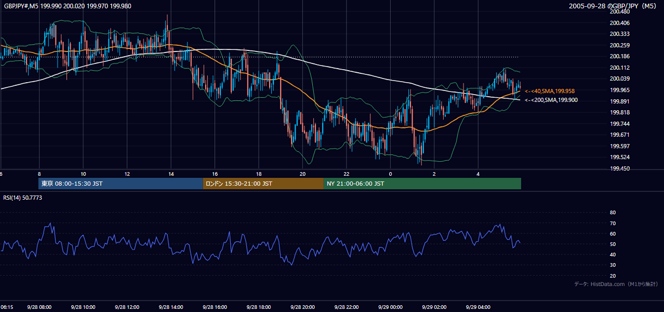Select the 東京 08:00-15:30 JST session bar

click(x=121, y=184)
